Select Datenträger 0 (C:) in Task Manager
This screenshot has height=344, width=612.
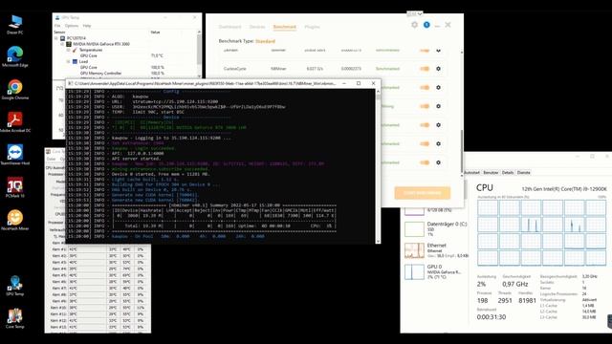[x=436, y=229]
